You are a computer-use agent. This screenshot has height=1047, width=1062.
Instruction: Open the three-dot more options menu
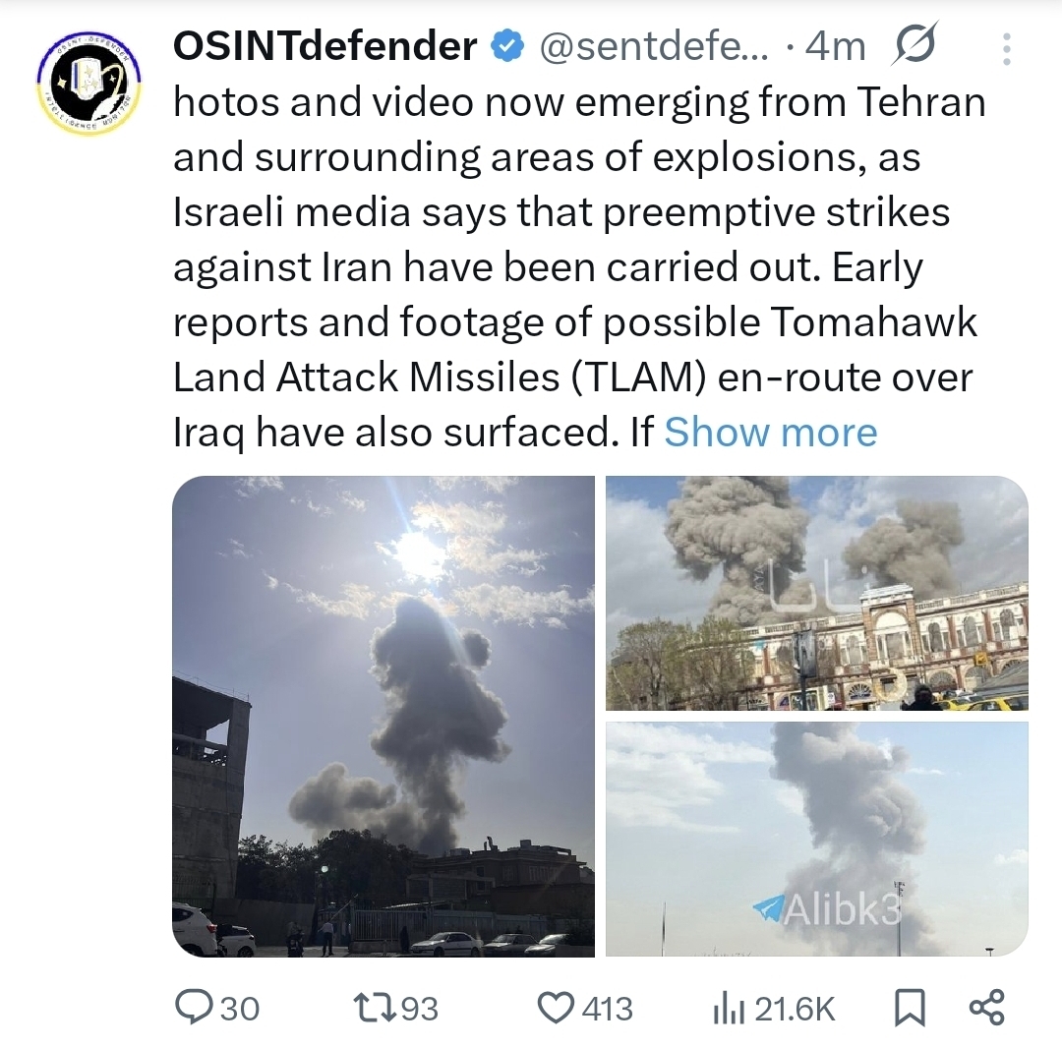(1006, 47)
